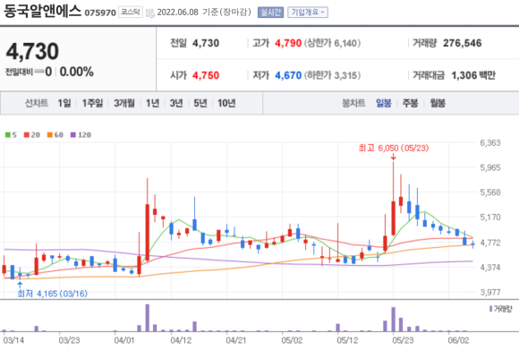
Task: Click the current price 4,730
Action: click(32, 51)
